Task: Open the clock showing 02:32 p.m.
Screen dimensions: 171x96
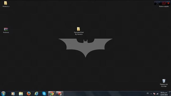Action: click(164, 94)
